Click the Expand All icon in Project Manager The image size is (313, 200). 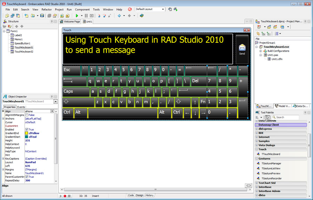[264, 34]
